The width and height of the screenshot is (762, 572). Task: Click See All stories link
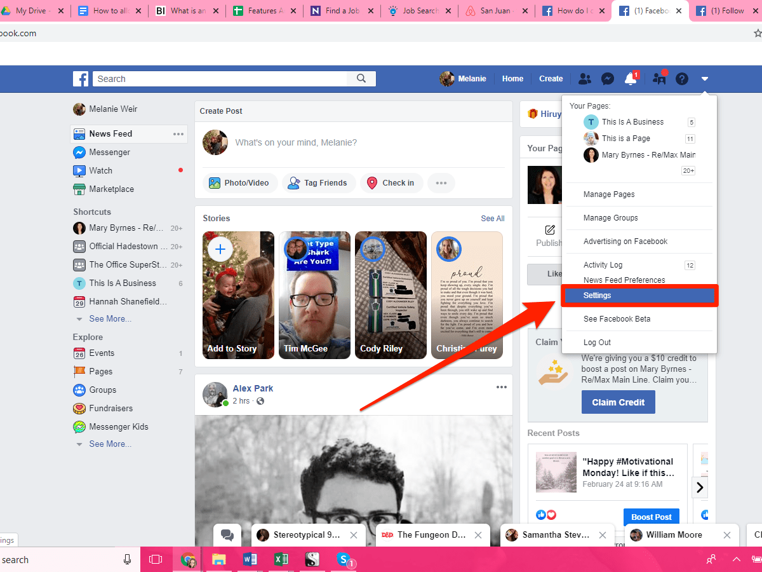pos(493,219)
